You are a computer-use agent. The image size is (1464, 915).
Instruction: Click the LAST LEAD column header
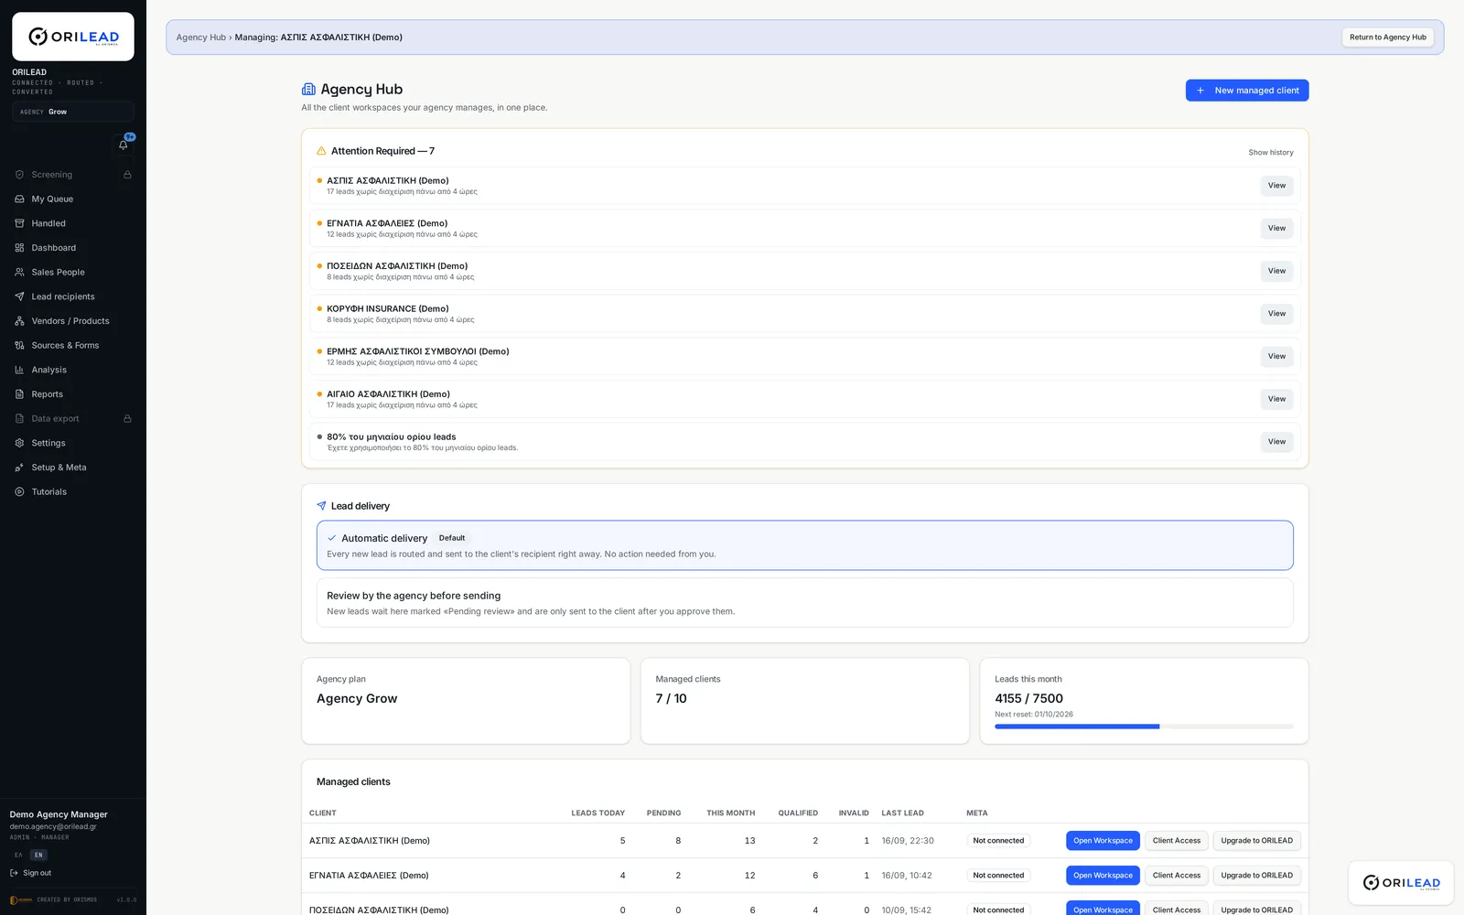(x=902, y=813)
